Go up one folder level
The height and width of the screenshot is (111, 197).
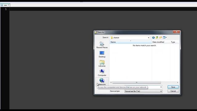(x=157, y=38)
